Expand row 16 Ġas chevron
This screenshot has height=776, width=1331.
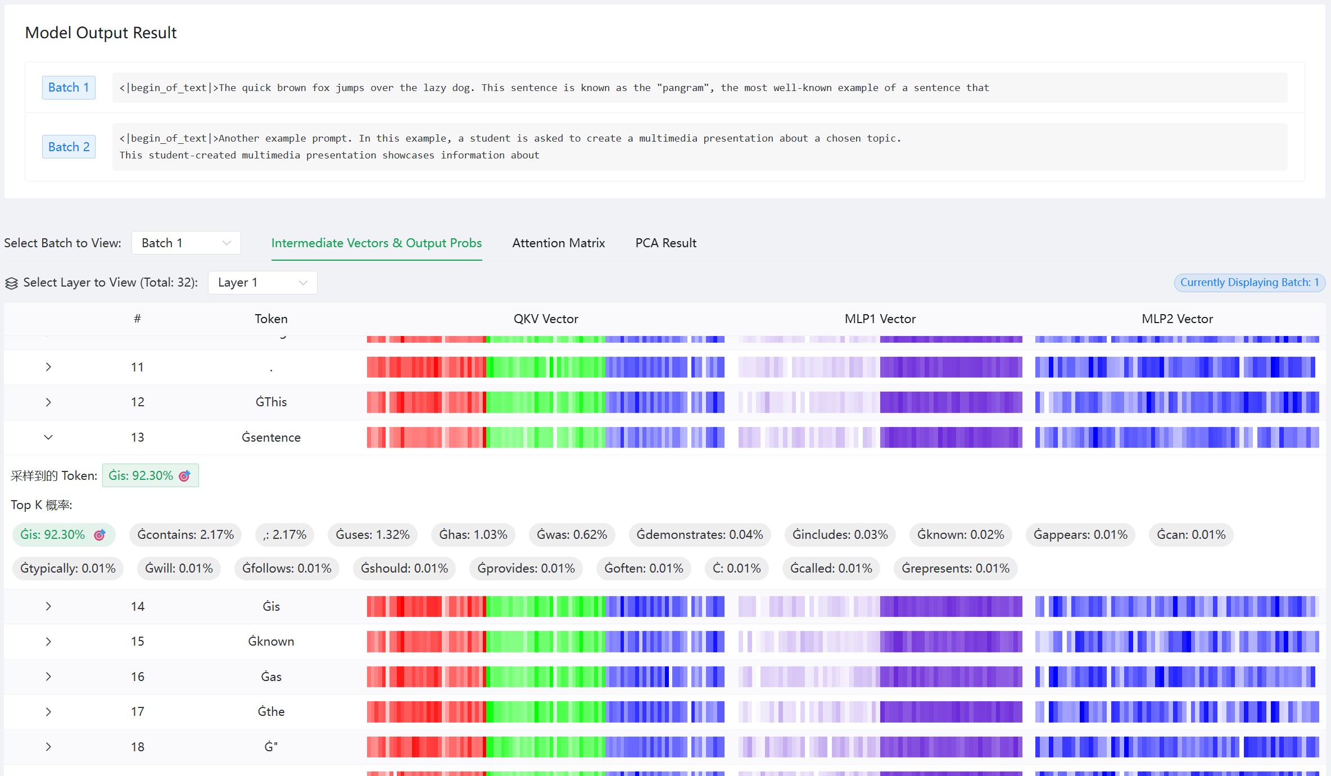48,677
